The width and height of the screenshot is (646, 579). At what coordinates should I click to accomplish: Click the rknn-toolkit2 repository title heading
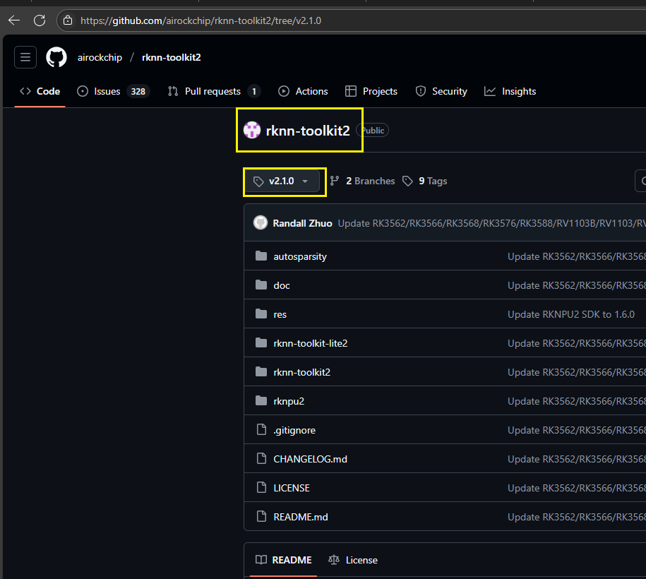point(308,131)
